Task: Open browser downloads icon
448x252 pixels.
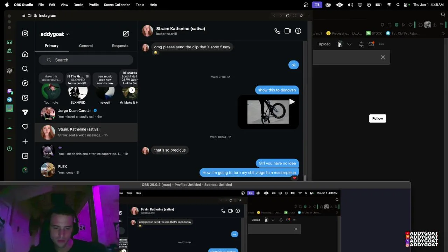Action: point(435,25)
